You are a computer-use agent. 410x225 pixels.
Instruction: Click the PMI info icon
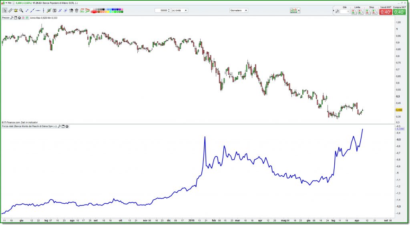(x=14, y=3)
